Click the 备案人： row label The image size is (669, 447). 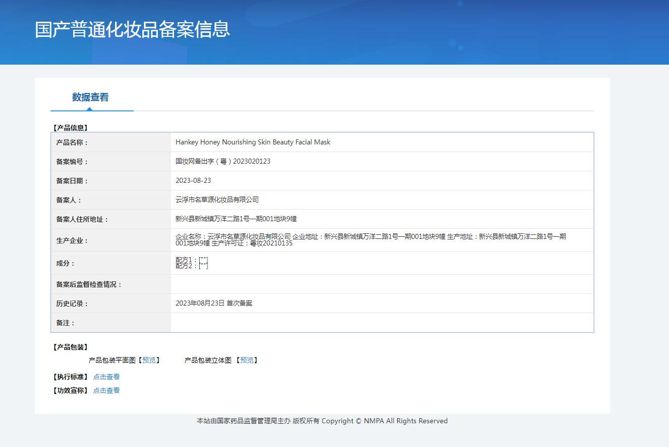(69, 200)
